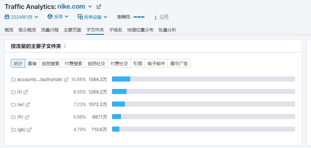Select the 付费社交 traffic filter
311x148 pixels.
[x=119, y=64]
